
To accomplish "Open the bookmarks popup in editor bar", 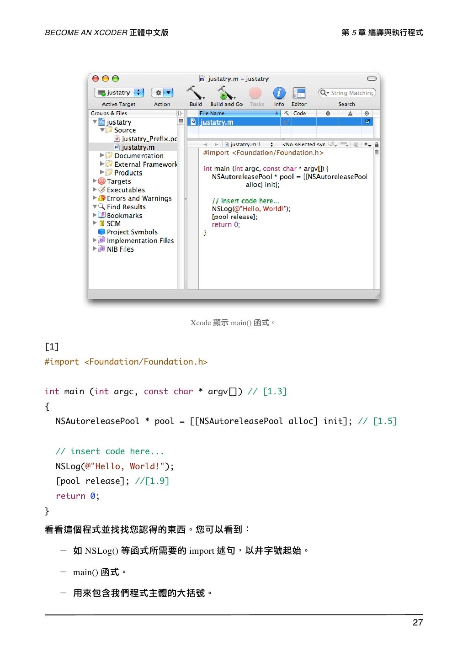I will [x=332, y=144].
